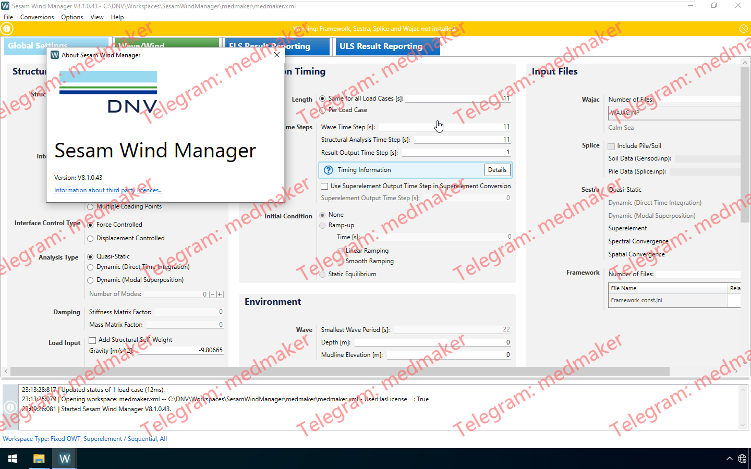Click the Gravity value field
Image resolution: width=751 pixels, height=469 pixels.
(x=180, y=350)
